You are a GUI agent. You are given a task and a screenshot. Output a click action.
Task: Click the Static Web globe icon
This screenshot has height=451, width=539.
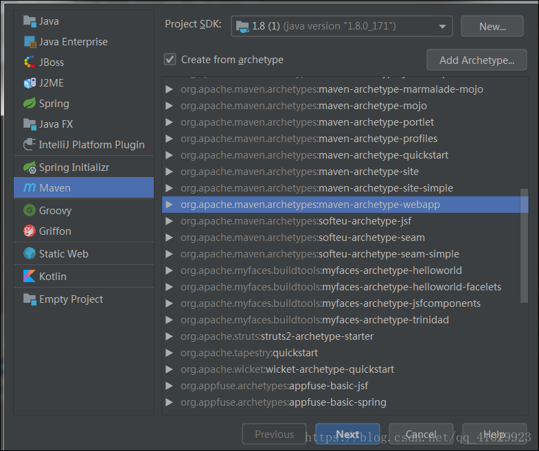point(30,253)
